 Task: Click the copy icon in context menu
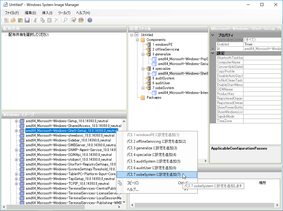tap(120, 183)
